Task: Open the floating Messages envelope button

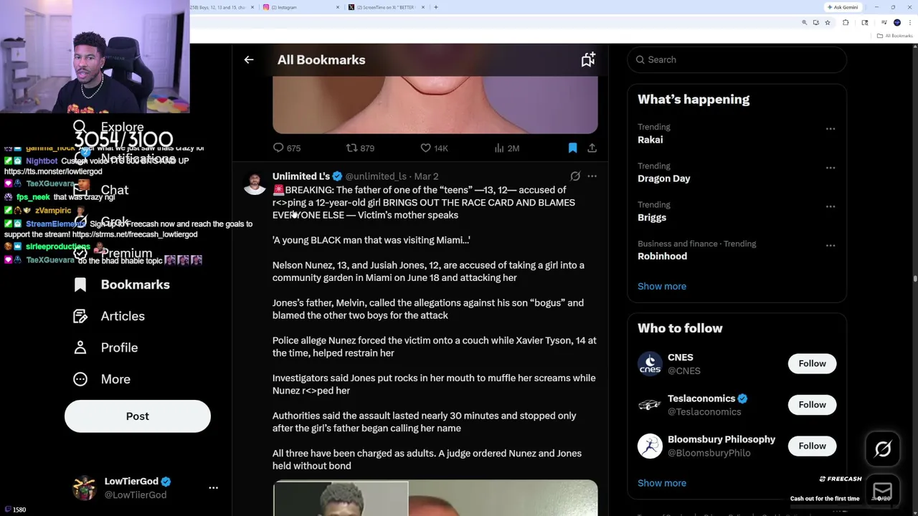Action: tap(883, 492)
